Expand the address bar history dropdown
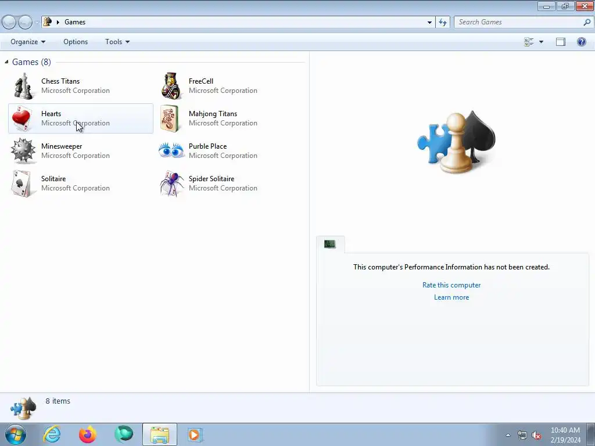595x446 pixels. (x=429, y=23)
